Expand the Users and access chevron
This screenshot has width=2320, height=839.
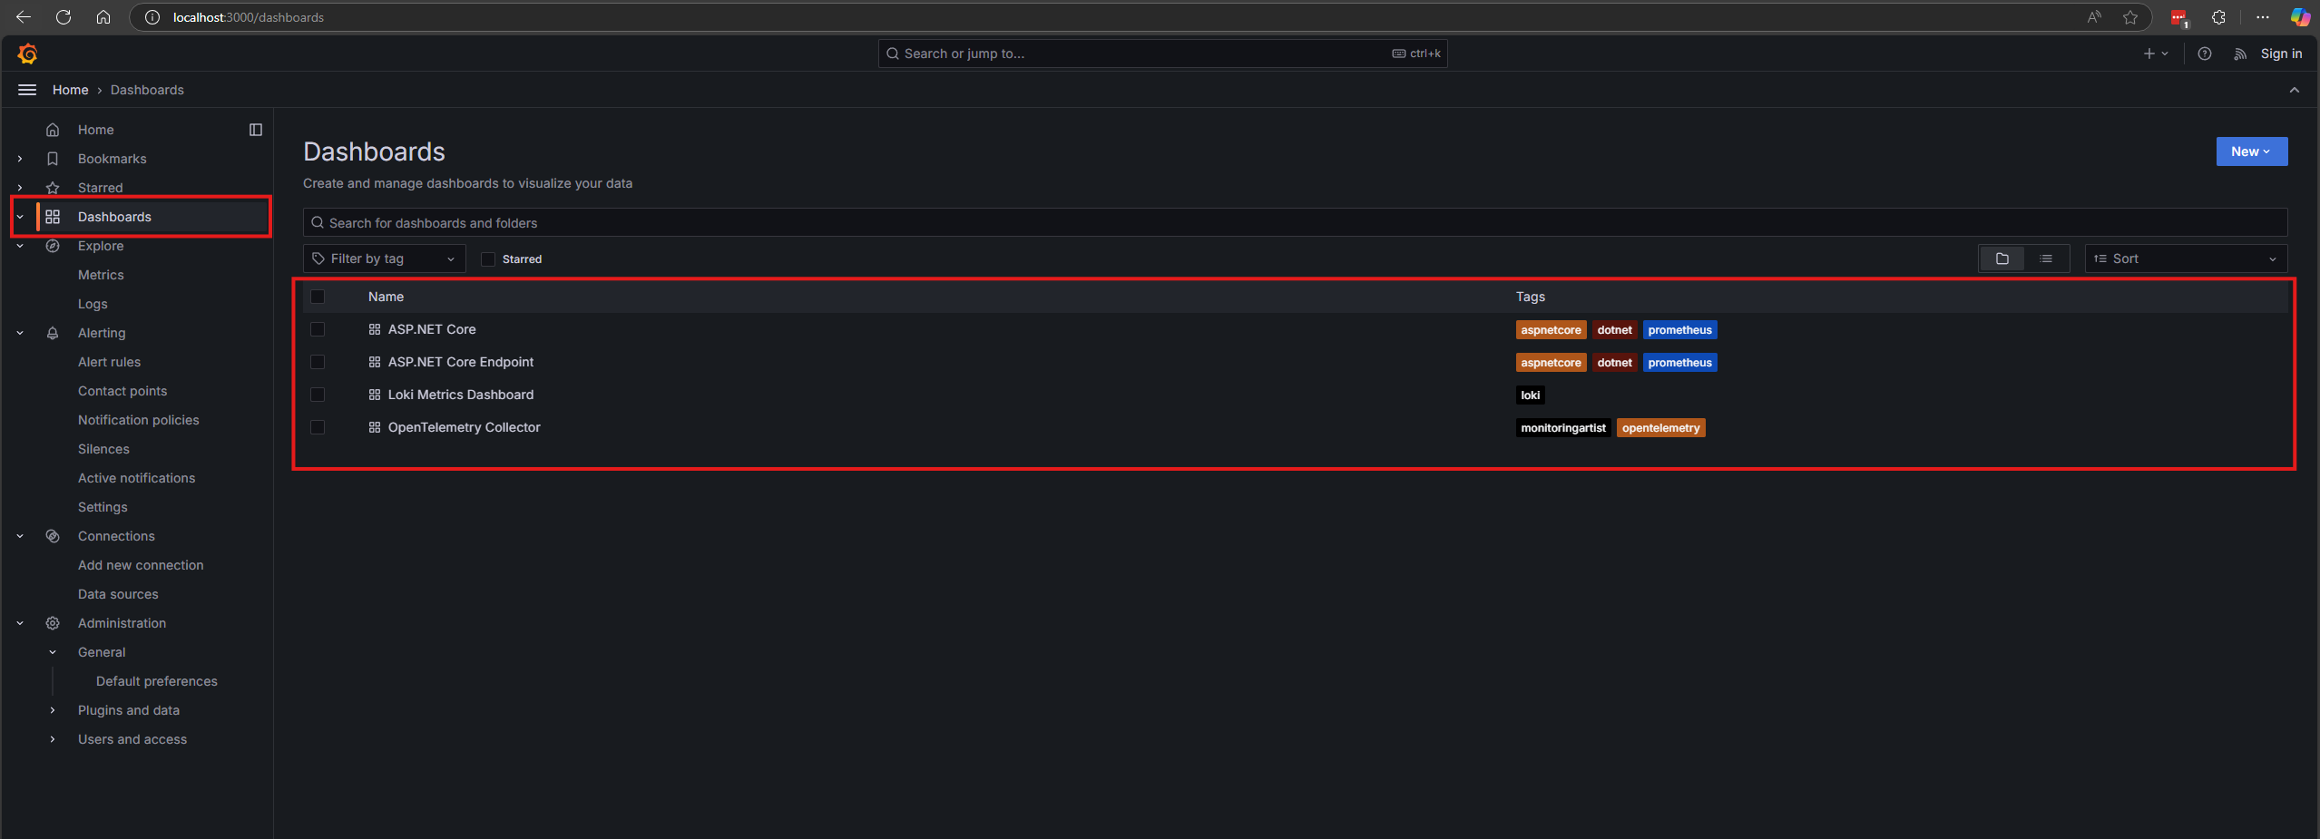coord(53,739)
